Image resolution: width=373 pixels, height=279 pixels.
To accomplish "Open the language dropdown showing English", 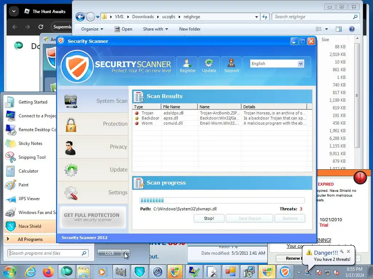I will pos(277,64).
